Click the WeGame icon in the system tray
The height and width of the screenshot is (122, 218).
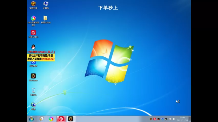click(x=151, y=119)
